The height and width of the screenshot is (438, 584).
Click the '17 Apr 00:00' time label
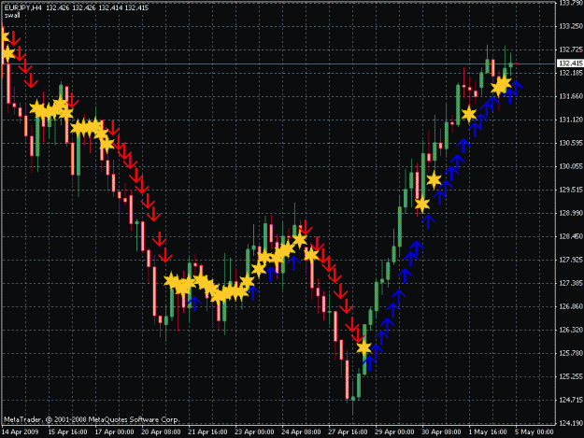(x=114, y=432)
